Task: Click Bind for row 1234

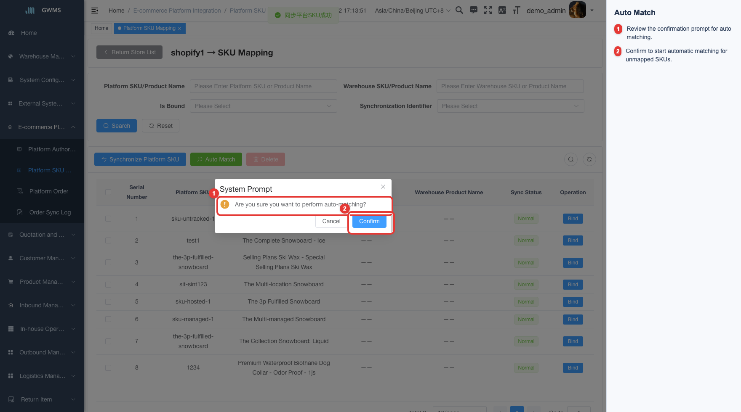Action: pos(573,368)
